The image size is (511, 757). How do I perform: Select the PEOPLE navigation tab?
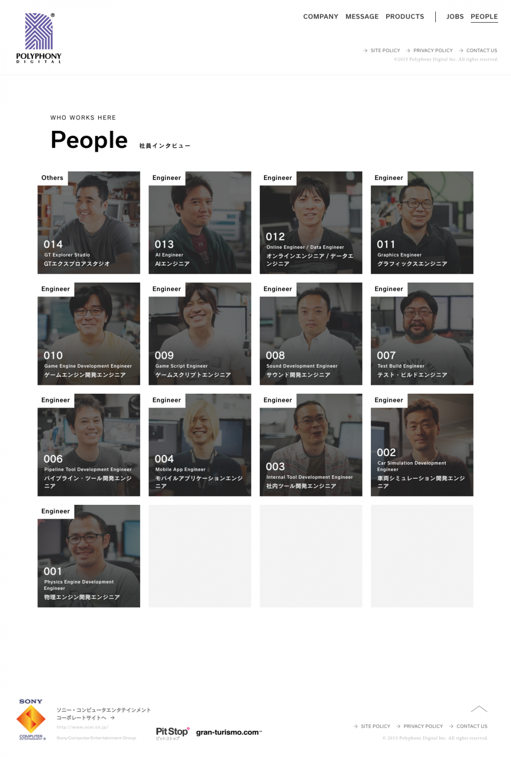[x=484, y=17]
